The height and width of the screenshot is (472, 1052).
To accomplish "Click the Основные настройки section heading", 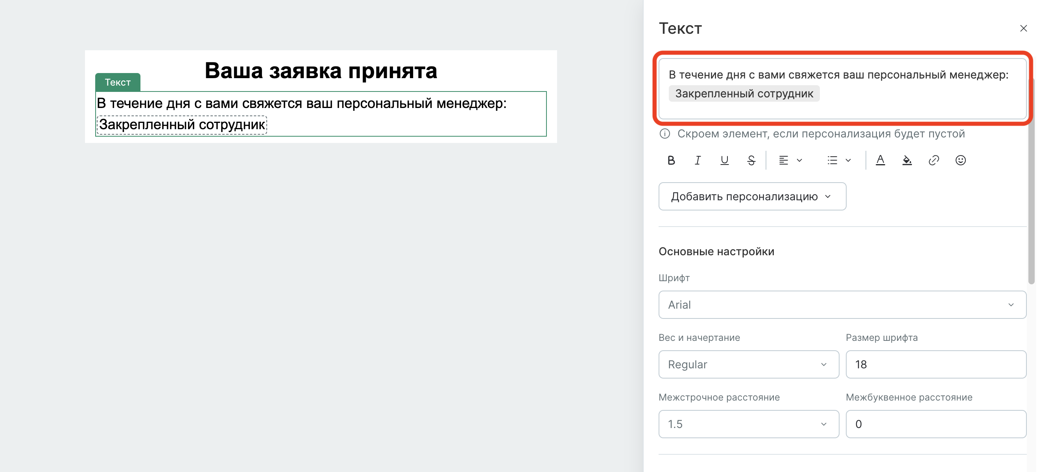I will 716,251.
